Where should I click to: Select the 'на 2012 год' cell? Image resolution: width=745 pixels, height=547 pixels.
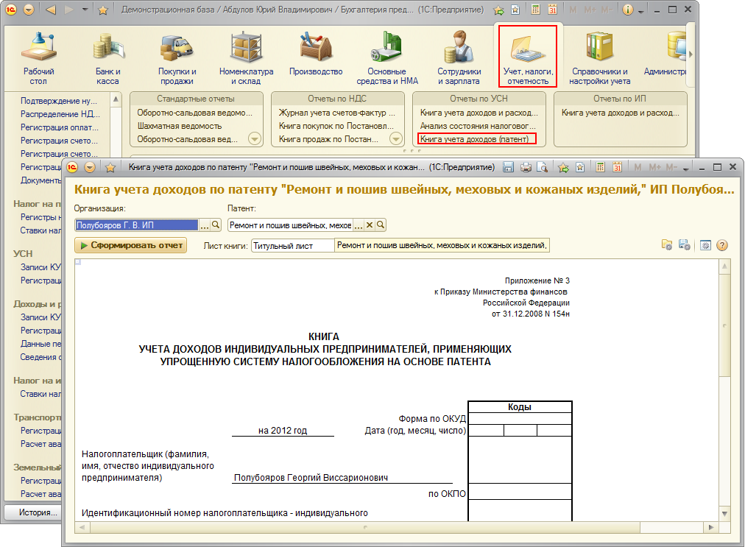point(283,431)
